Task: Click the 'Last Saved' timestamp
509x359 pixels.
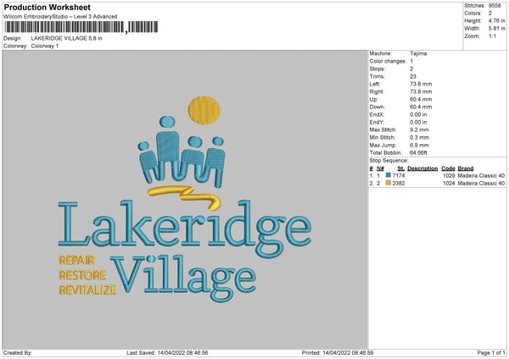Action: click(x=167, y=352)
